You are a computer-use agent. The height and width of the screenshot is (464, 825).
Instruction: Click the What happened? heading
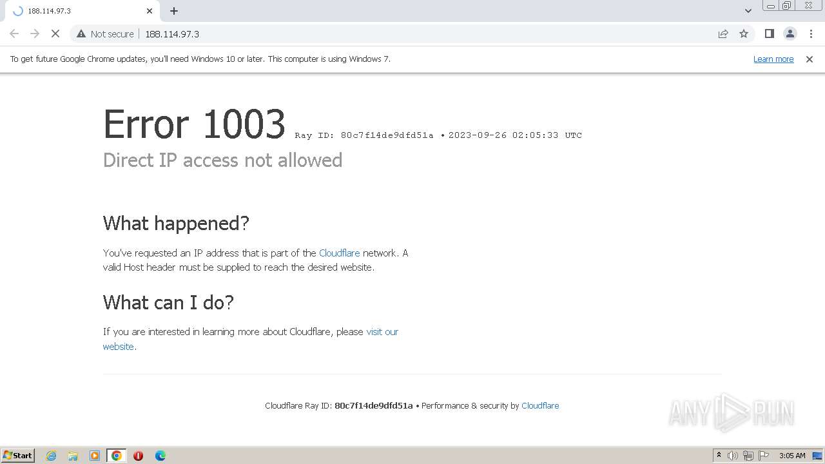(176, 223)
